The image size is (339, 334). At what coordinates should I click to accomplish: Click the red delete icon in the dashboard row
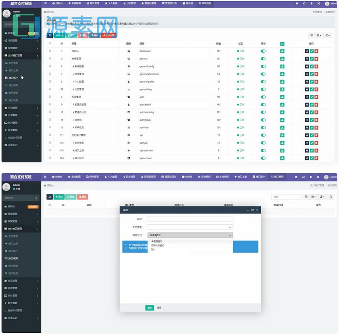pyautogui.click(x=316, y=51)
